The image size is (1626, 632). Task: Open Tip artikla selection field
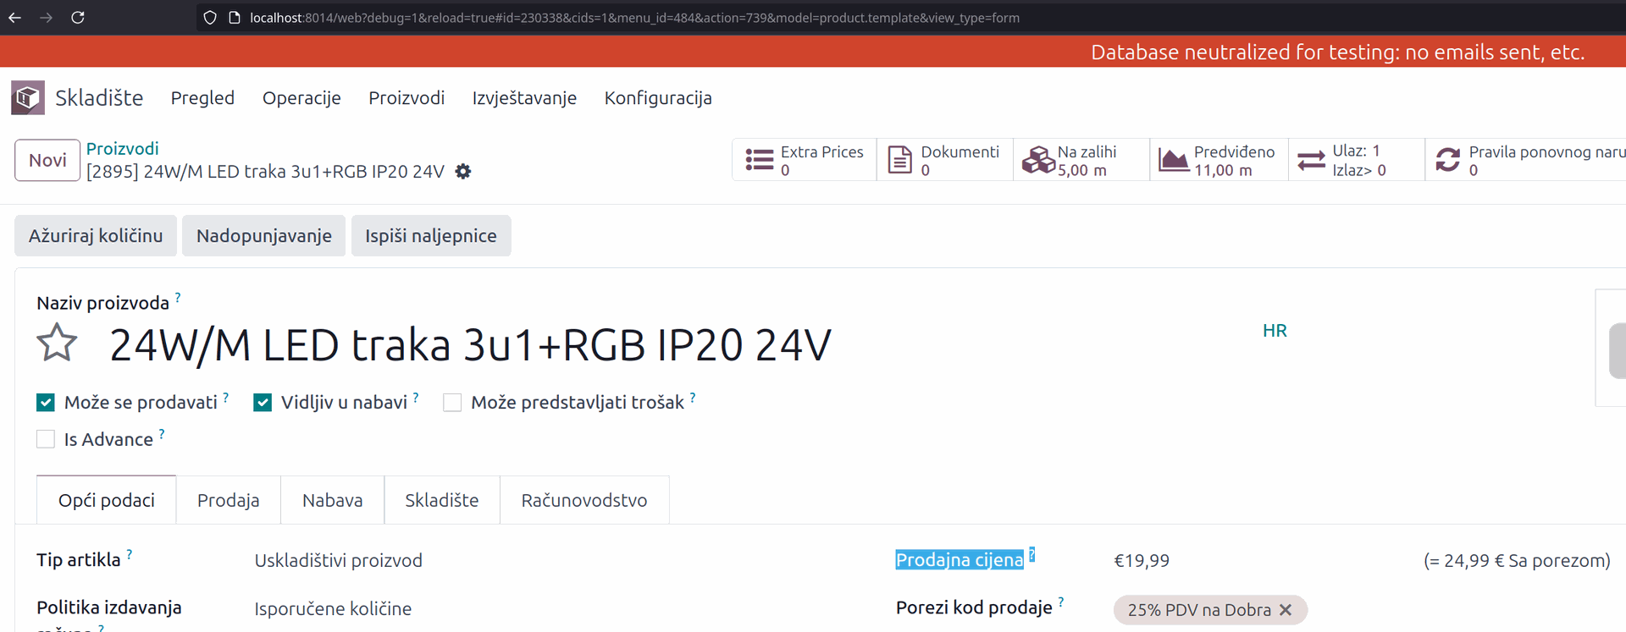coord(339,560)
